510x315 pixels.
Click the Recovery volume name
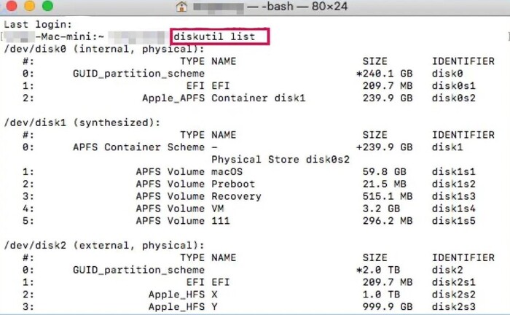pyautogui.click(x=236, y=196)
